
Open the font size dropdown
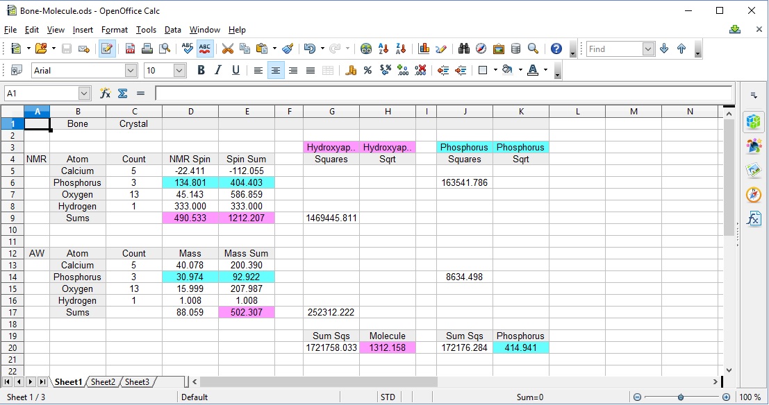181,70
